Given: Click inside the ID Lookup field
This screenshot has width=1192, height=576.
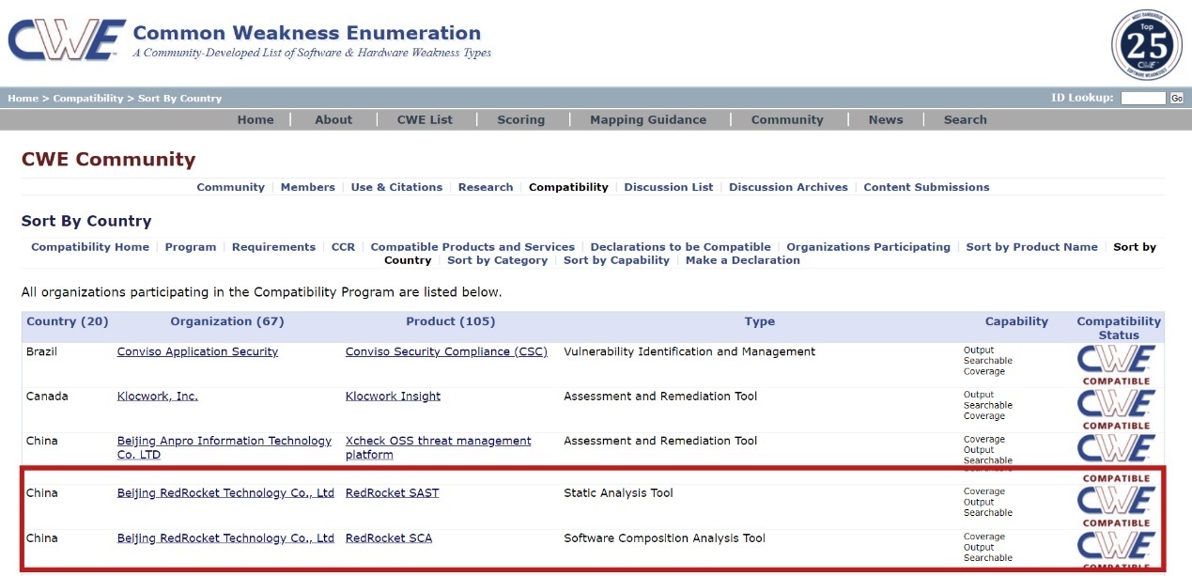Looking at the screenshot, I should coord(1143,98).
